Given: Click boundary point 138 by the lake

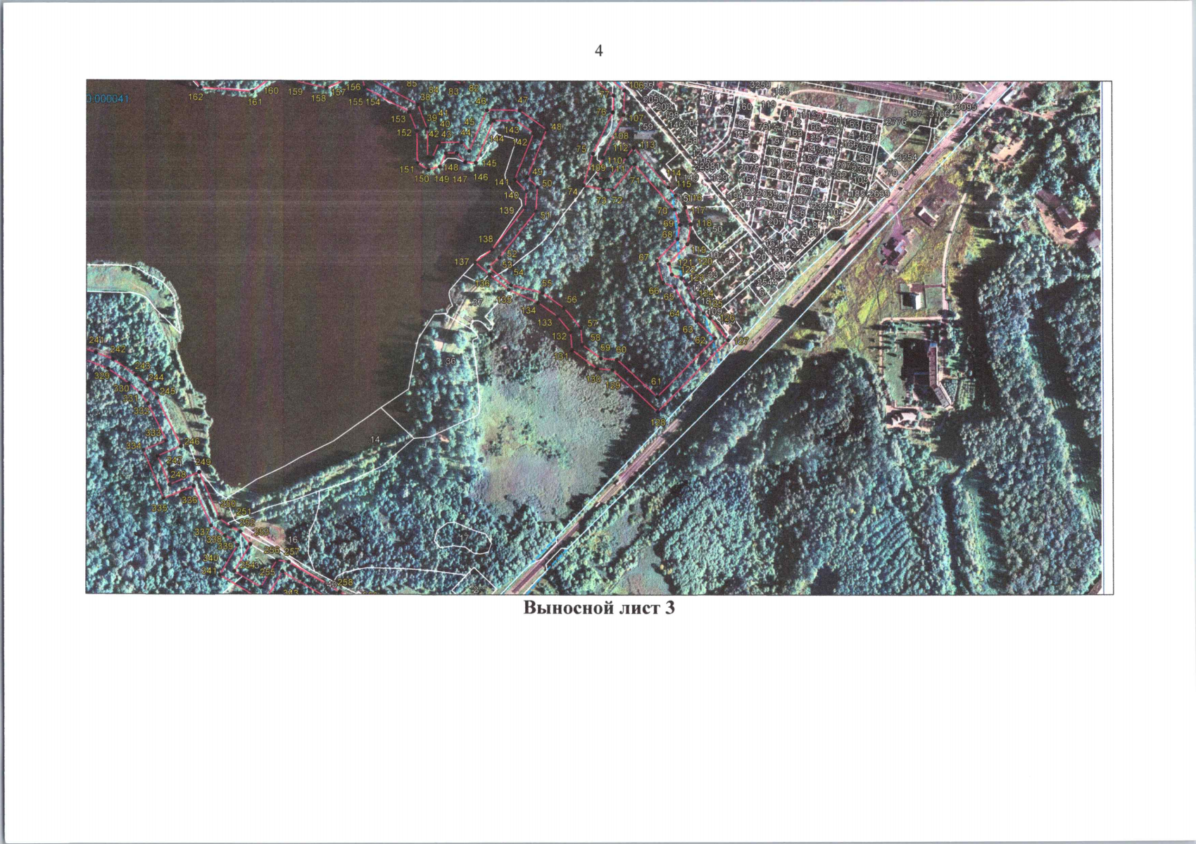Looking at the screenshot, I should pyautogui.click(x=486, y=239).
